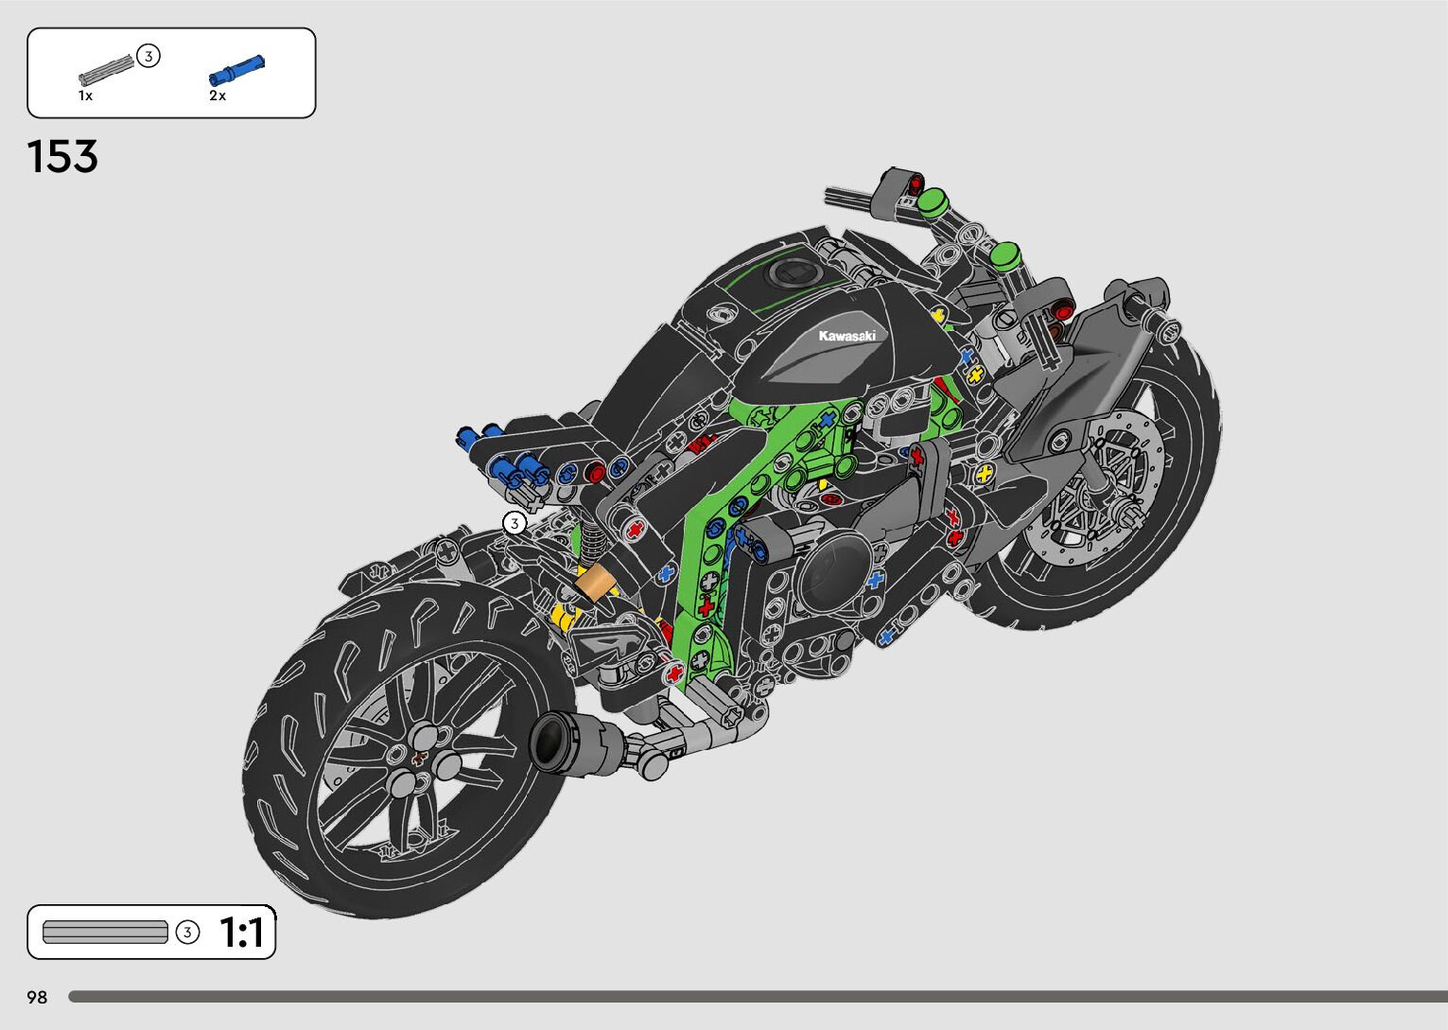Click the "1x" quantity label
The height and width of the screenshot is (1030, 1448).
click(85, 96)
